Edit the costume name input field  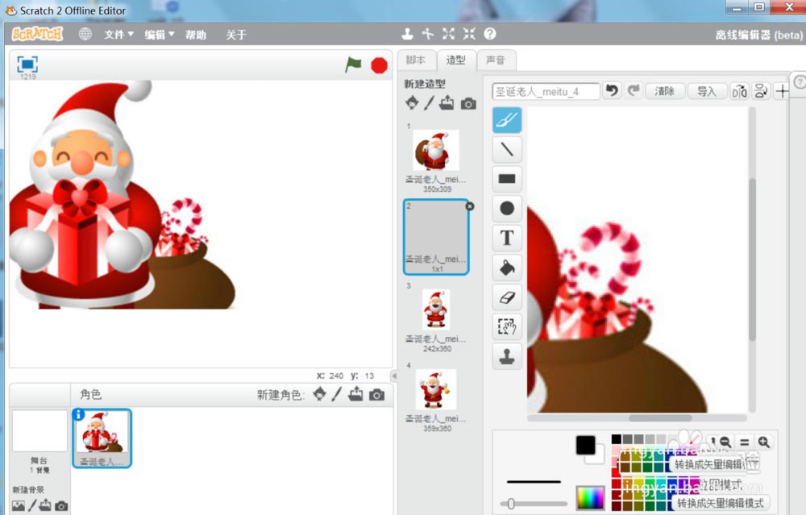point(546,91)
